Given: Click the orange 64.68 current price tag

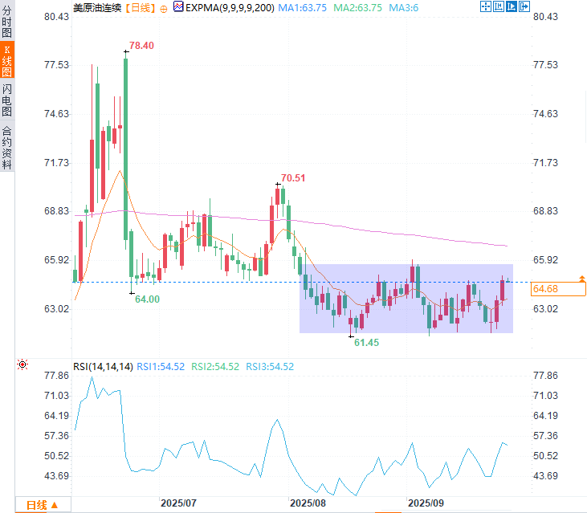Looking at the screenshot, I should click(x=558, y=289).
